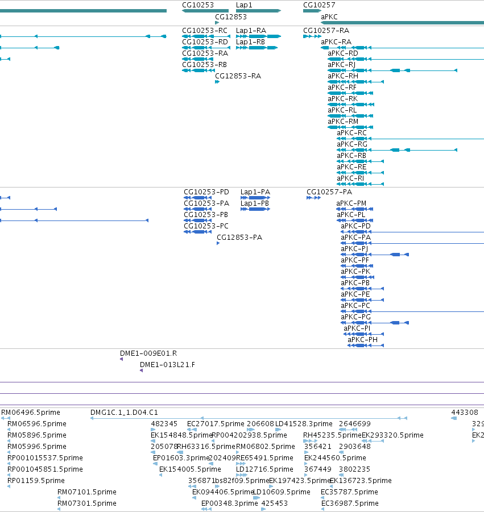Click transcript CG10253-RA label

(205, 53)
